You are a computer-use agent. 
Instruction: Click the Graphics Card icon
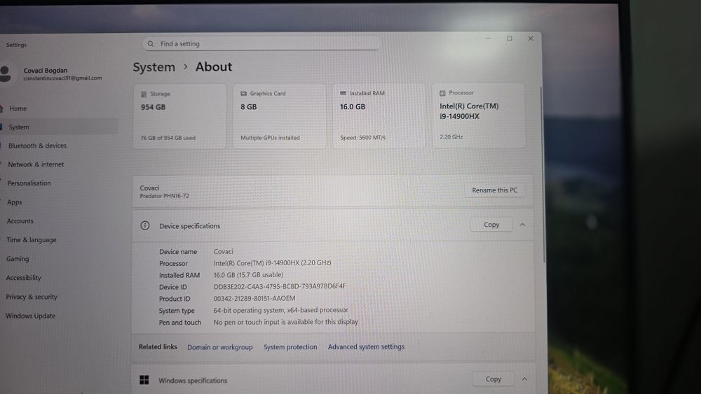(244, 94)
